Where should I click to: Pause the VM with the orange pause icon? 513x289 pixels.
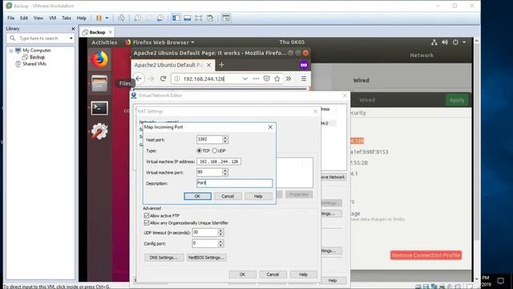coord(99,18)
